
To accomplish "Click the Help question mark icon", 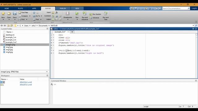I will pyautogui.click(x=160, y=8).
